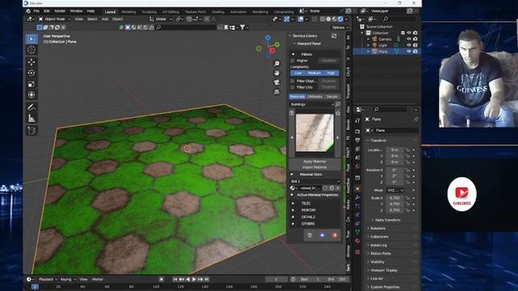Viewport: 518px width, 291px height.
Task: Switch to the GNAssets tab in Sanctus Library
Action: 315,97
